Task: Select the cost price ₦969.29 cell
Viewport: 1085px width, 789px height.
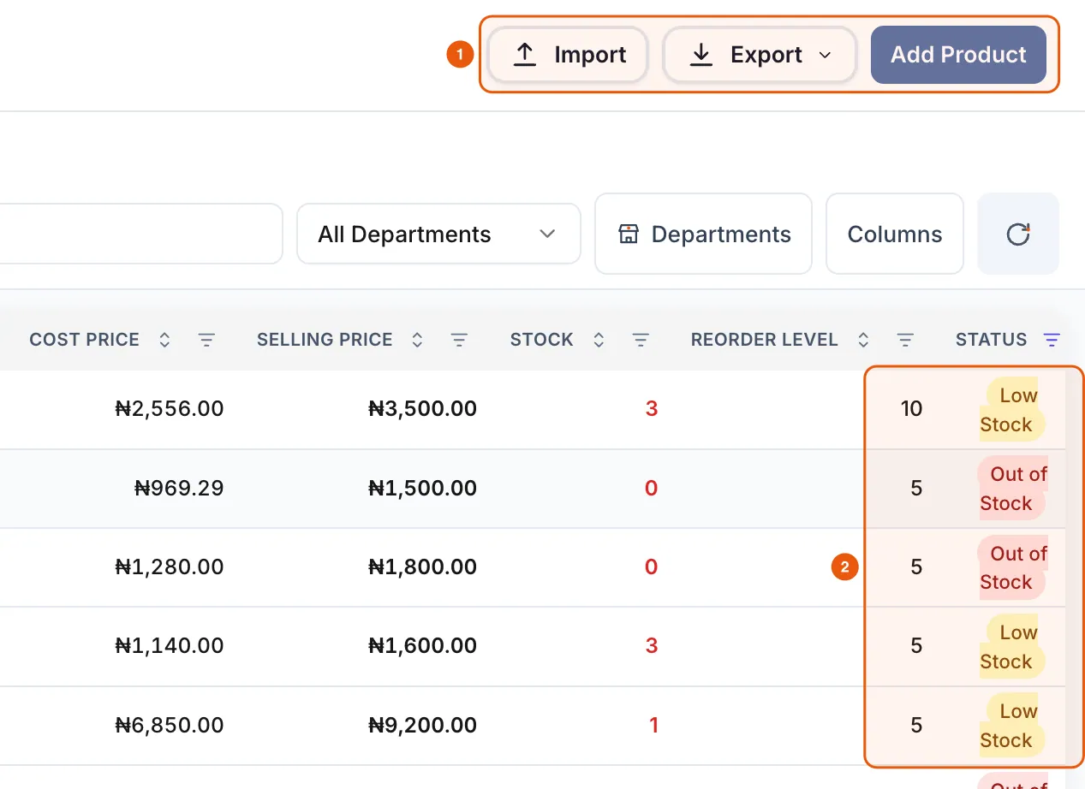Action: 179,489
